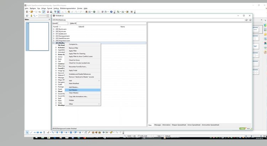This screenshot has width=267, height=146.
Task: Click the New document icon in Impress toolbar
Action: (x=27, y=12)
